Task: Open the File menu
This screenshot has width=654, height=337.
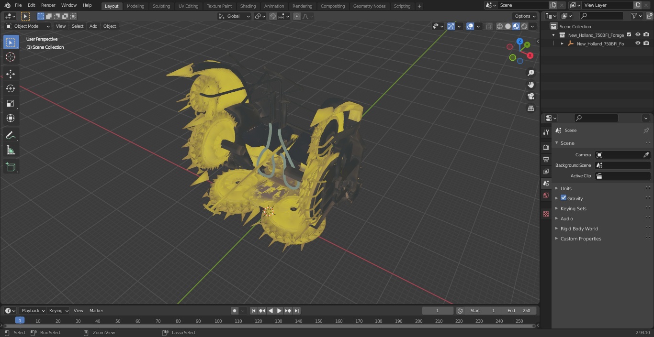Action: [x=18, y=5]
